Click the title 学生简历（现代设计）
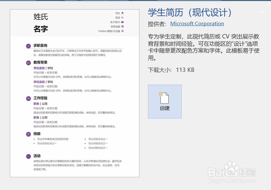The height and width of the screenshot is (190, 271). pos(190,12)
